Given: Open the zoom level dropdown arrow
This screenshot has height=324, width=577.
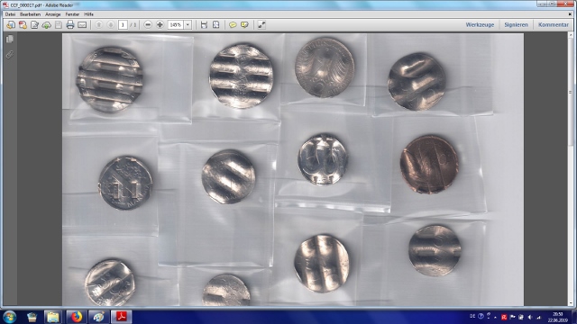Looking at the screenshot, I should [188, 25].
